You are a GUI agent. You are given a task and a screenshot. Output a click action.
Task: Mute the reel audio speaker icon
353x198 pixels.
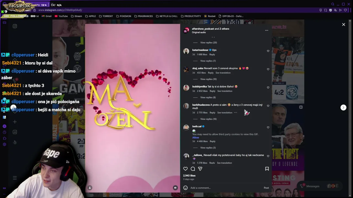pos(175,188)
